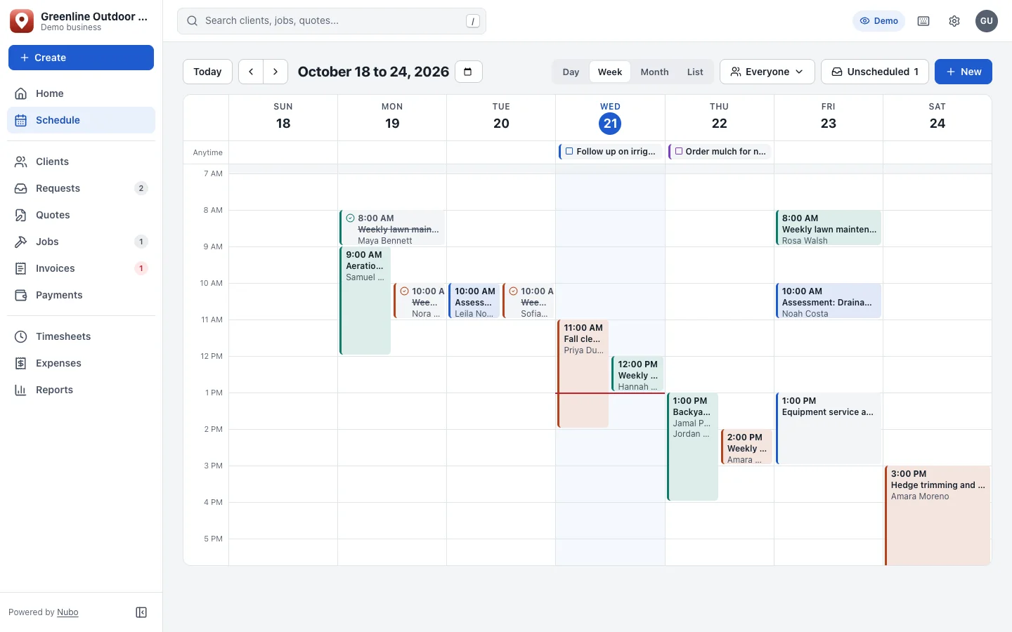Toggle completion on Nora's 10:00 AM visit

(x=404, y=291)
